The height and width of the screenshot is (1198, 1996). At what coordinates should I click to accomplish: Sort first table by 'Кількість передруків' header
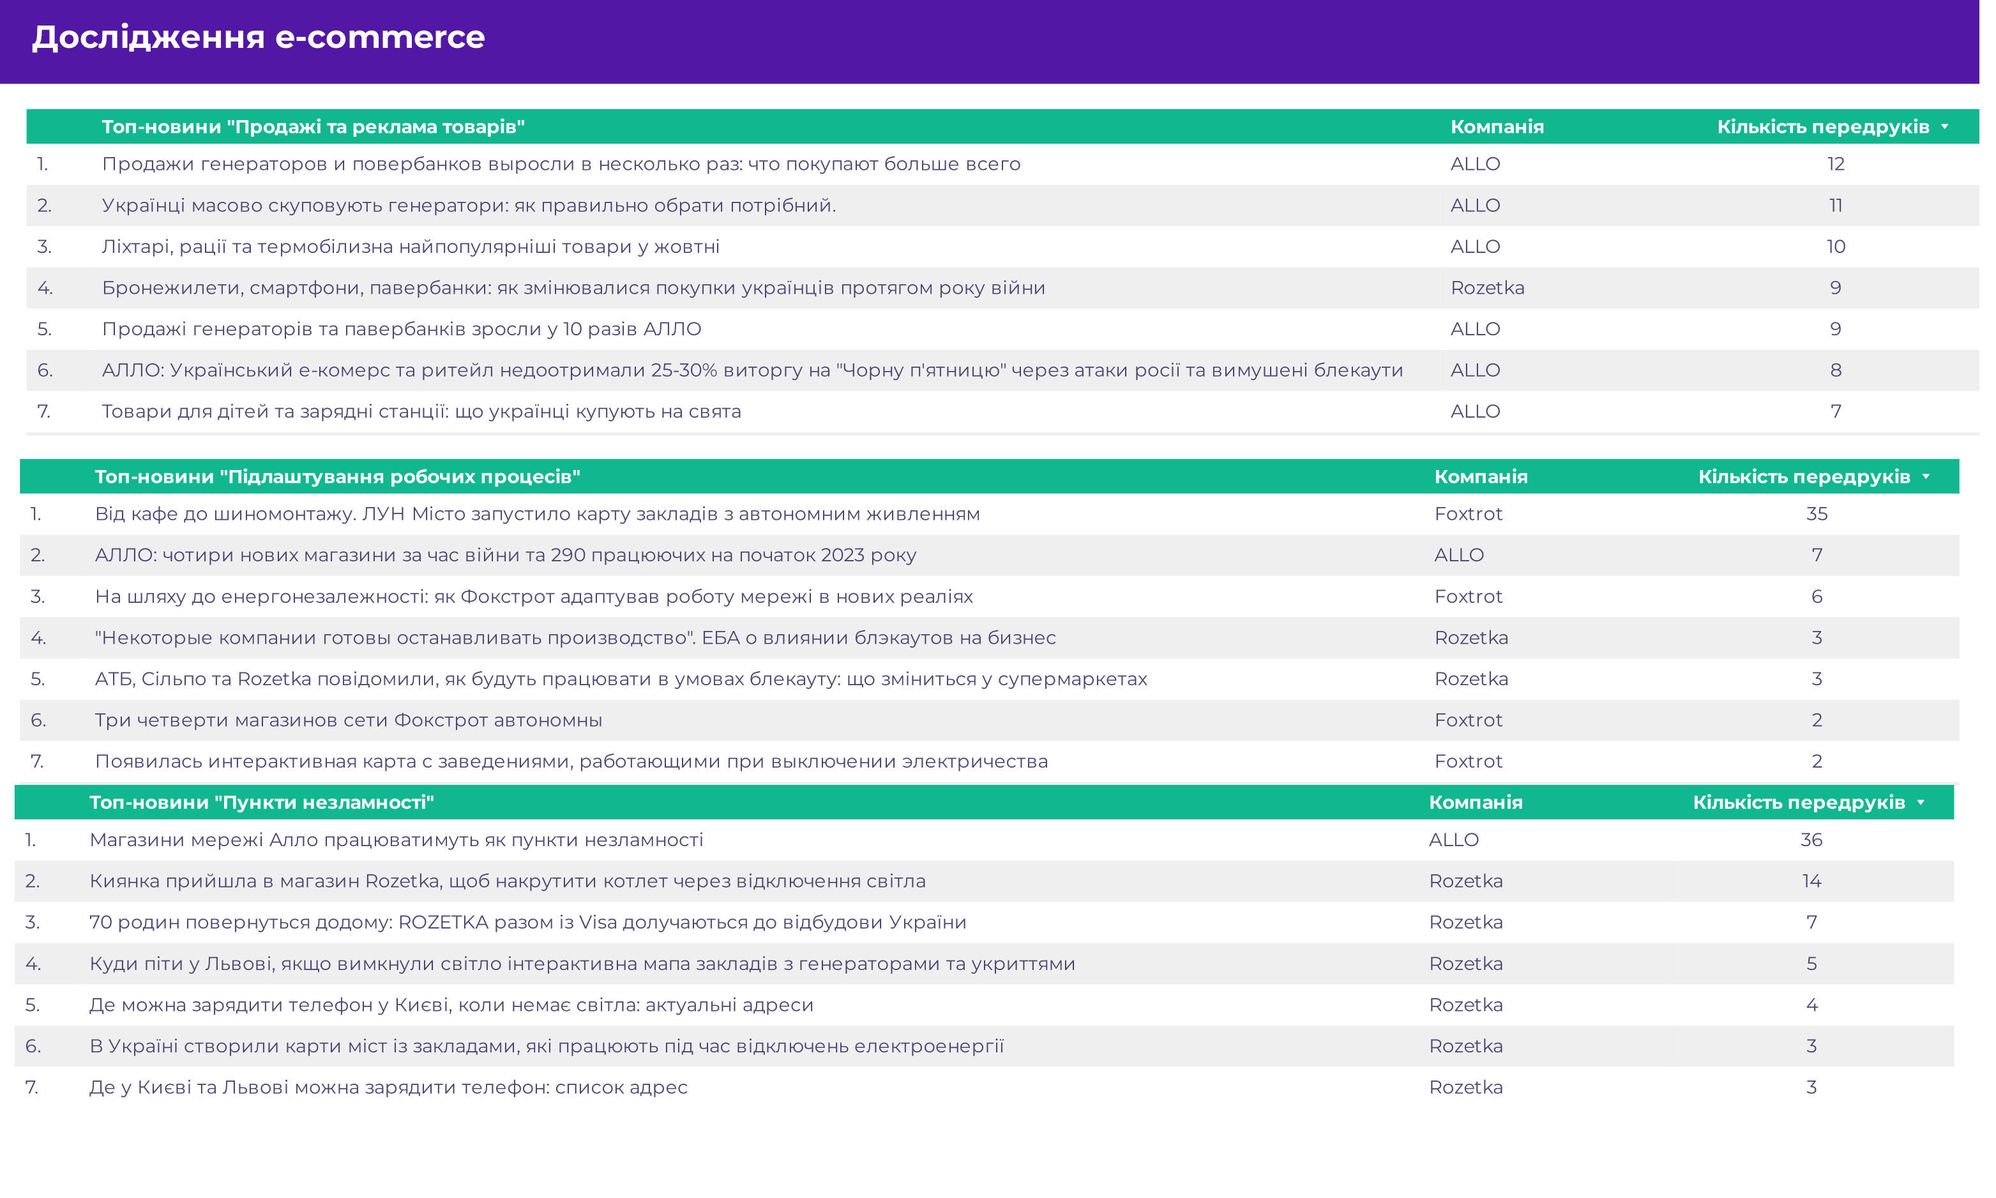[x=1822, y=126]
